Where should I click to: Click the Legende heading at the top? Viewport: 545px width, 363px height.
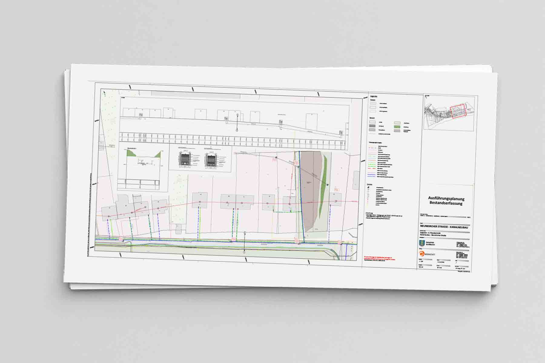[373, 96]
